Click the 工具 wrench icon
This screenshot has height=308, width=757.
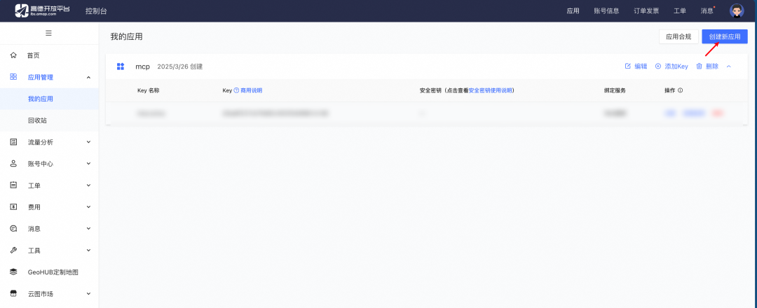click(x=13, y=251)
